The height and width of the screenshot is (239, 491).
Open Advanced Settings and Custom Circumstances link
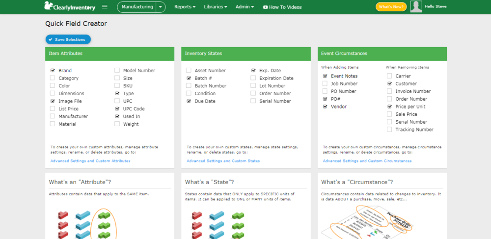tap(367, 161)
